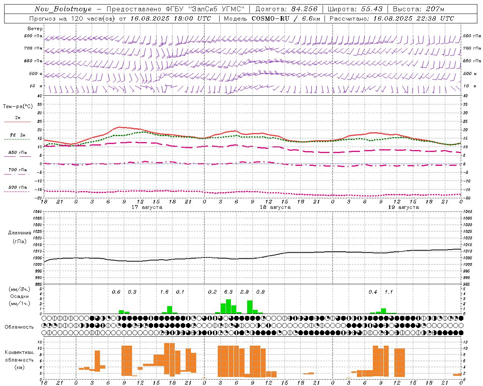
Task: Click the left 10 м wind level label
Action: coord(36,86)
